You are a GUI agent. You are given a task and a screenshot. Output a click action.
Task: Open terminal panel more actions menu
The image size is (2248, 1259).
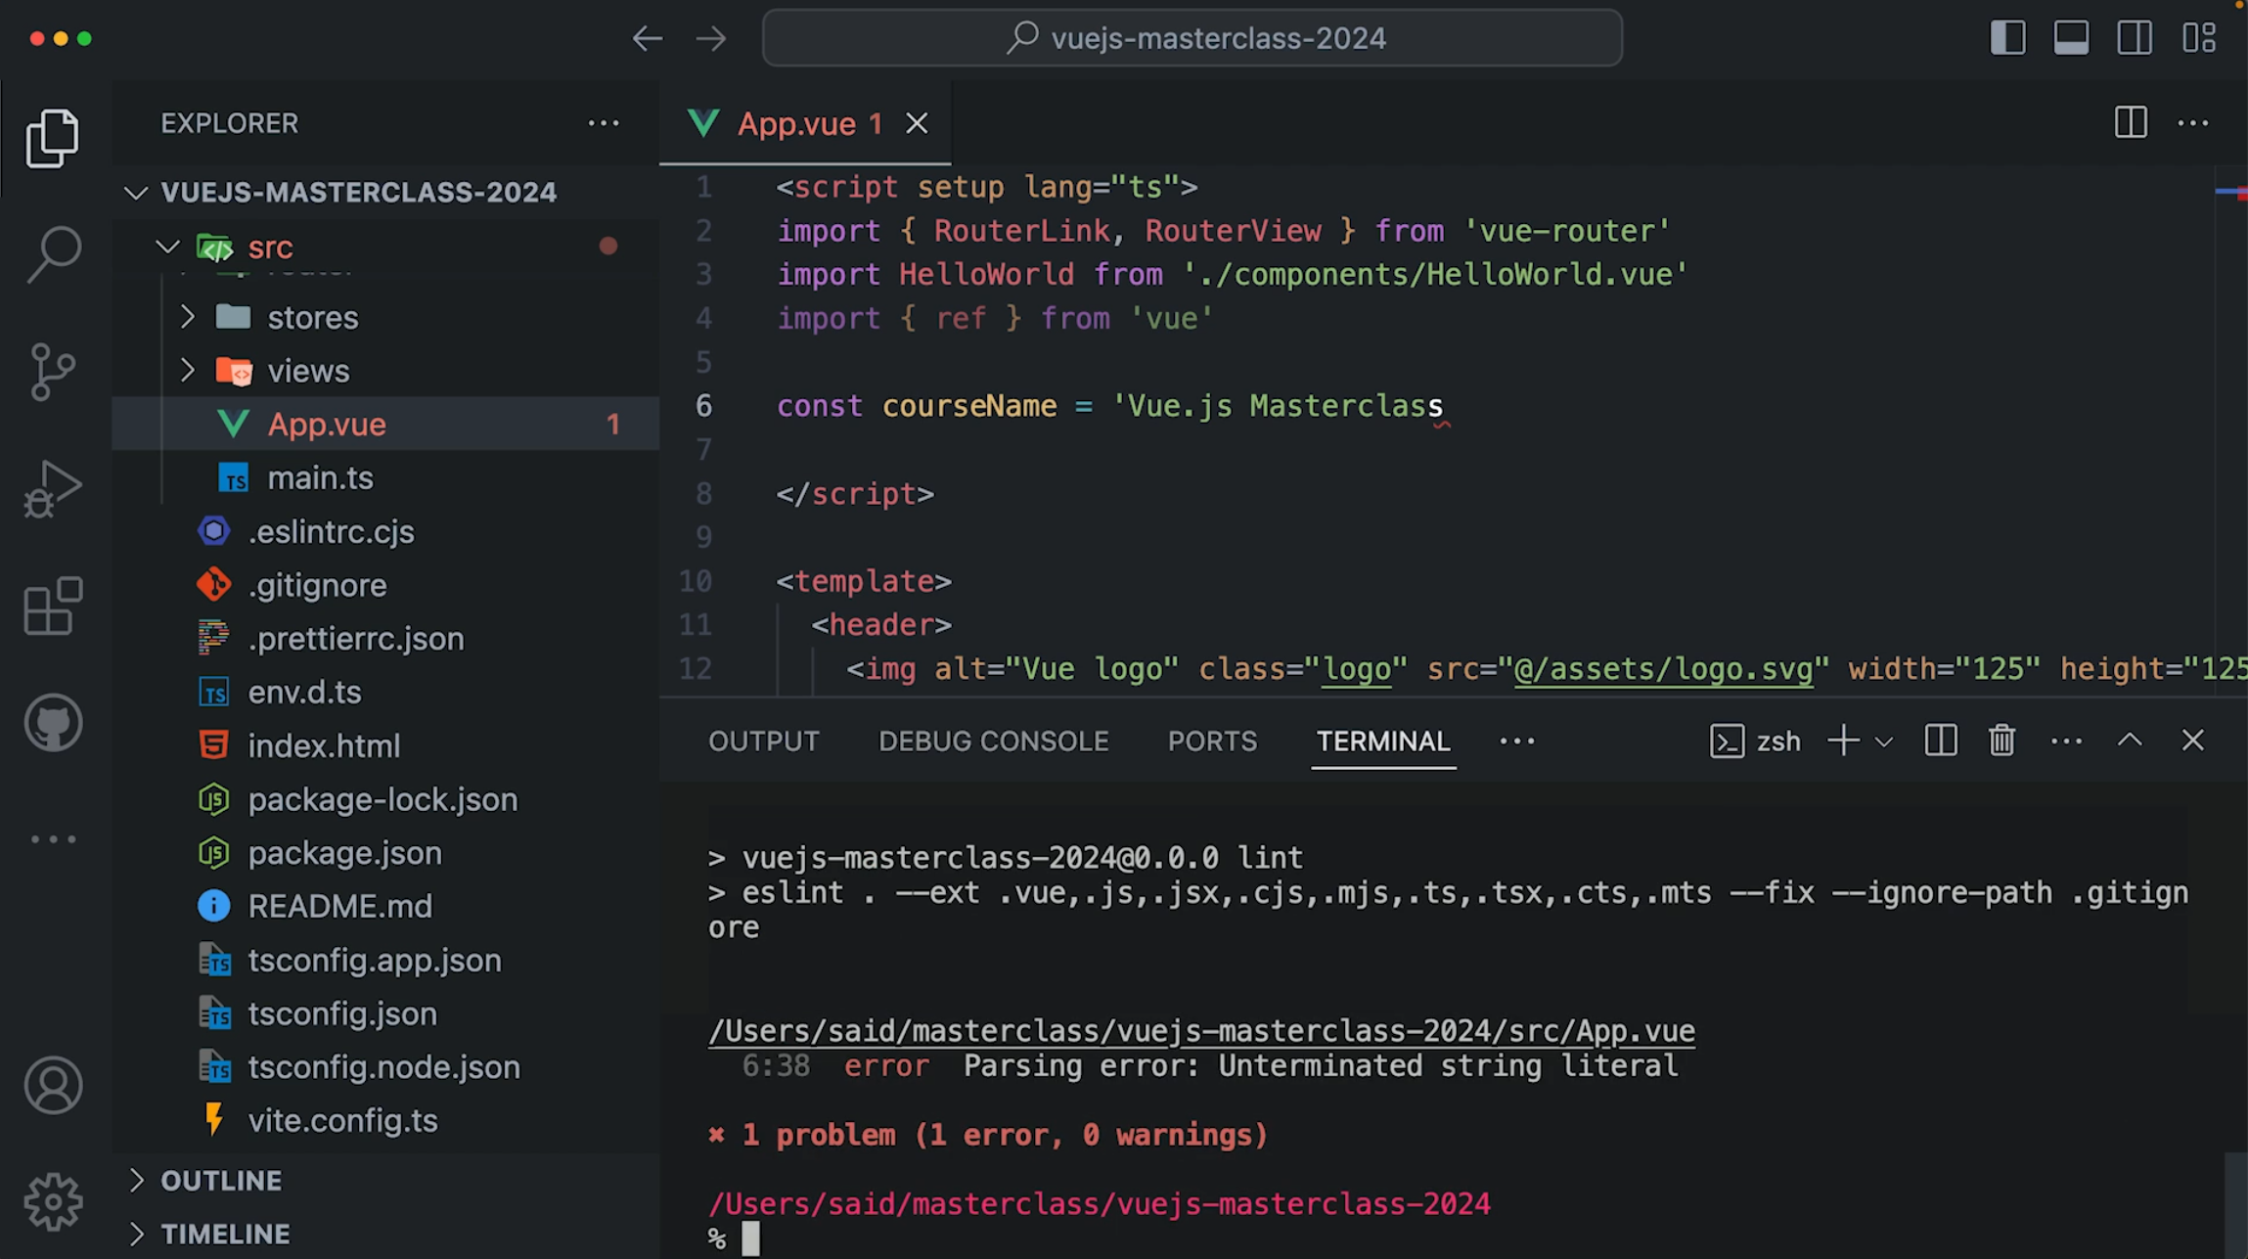coord(2066,742)
